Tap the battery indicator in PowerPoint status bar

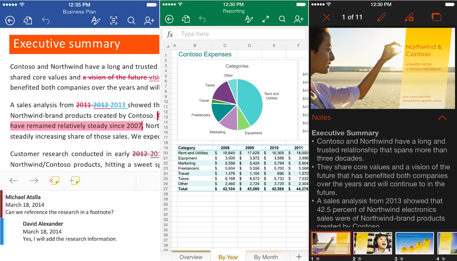click(449, 4)
